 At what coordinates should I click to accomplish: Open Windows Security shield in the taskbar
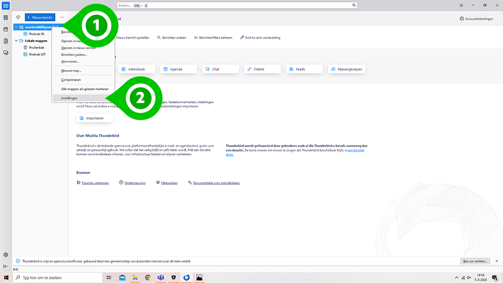[x=173, y=277]
